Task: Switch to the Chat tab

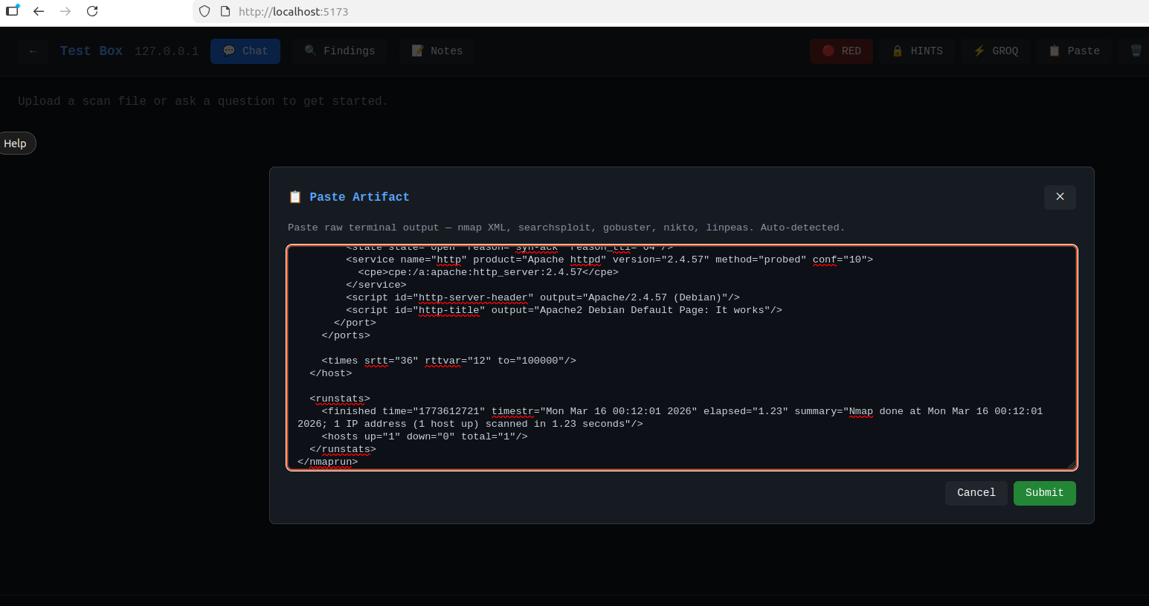Action: pyautogui.click(x=245, y=51)
